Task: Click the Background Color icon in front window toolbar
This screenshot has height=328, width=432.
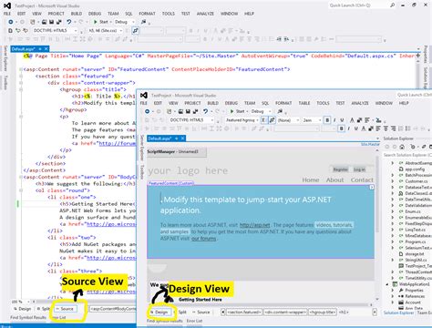Action: click(359, 120)
